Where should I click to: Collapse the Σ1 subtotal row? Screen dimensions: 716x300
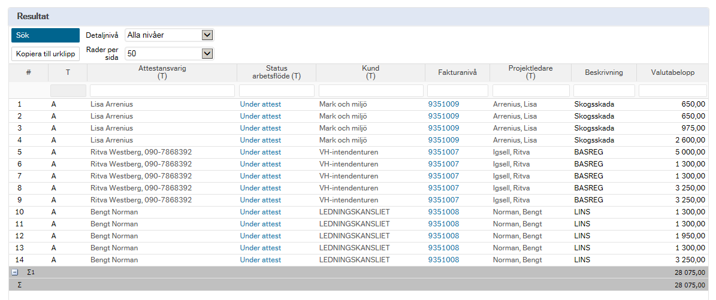coord(14,272)
